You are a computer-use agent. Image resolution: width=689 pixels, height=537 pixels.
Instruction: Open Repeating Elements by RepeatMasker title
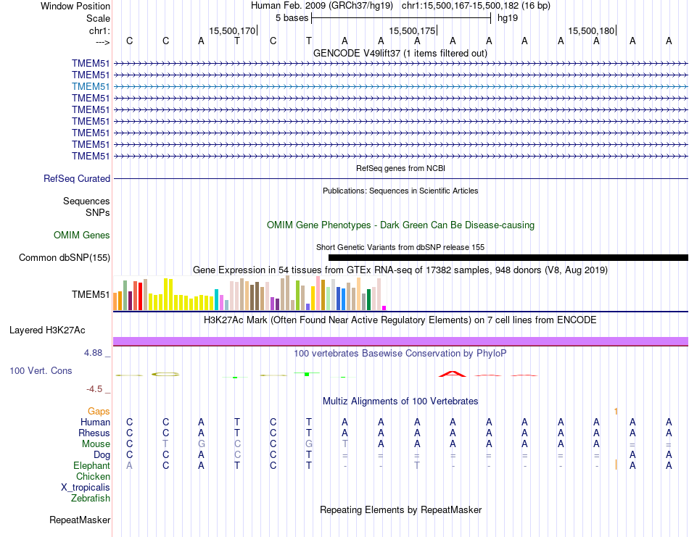(400, 509)
